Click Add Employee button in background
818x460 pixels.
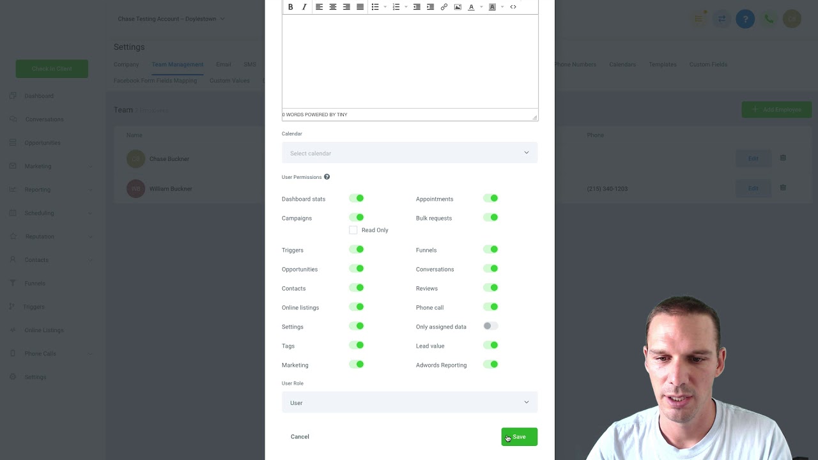(776, 109)
